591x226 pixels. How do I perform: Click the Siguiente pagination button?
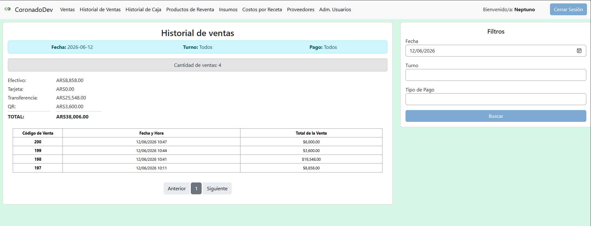[x=217, y=188]
